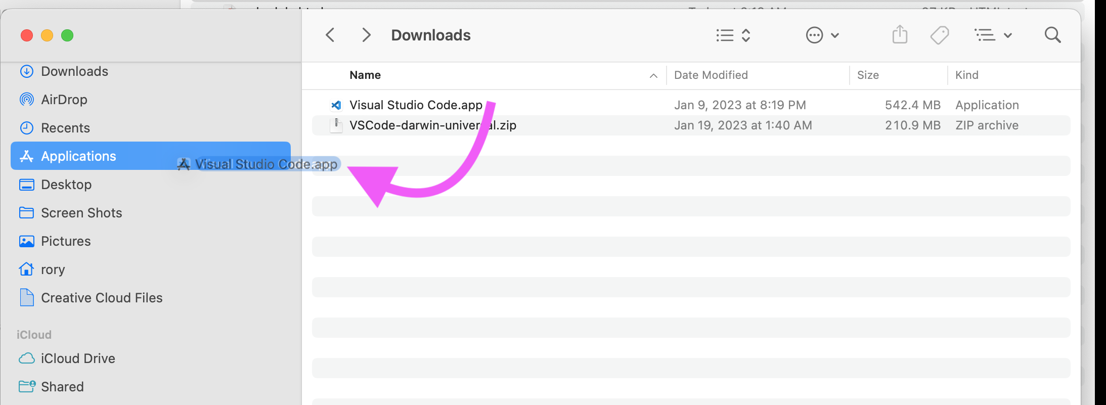Sort files by Kind column

(x=966, y=75)
